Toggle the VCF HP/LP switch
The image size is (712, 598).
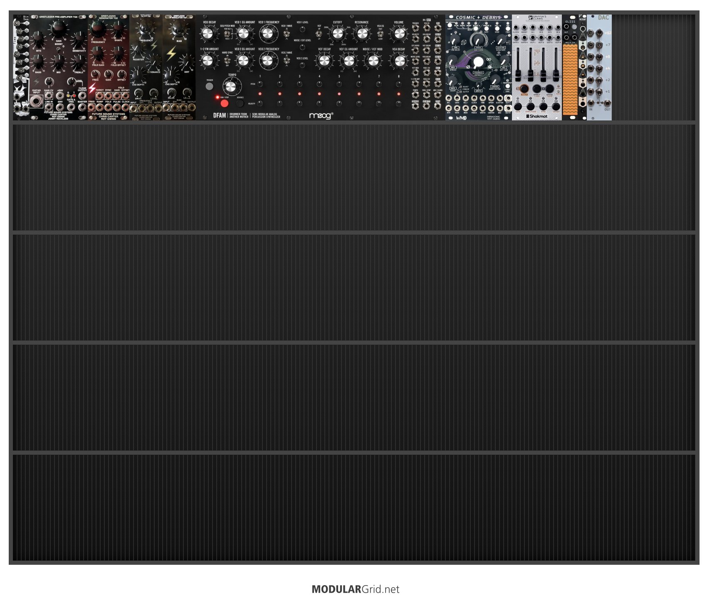319,33
